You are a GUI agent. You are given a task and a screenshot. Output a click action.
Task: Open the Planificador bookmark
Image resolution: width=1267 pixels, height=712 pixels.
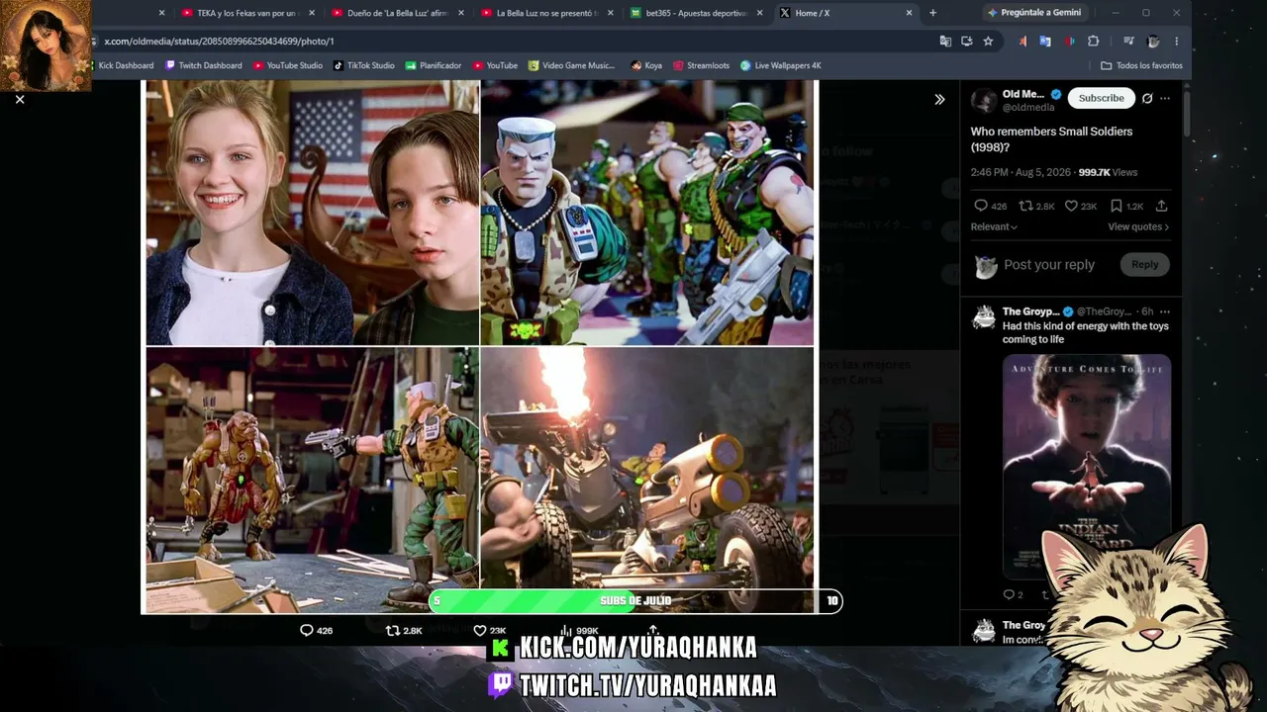pos(434,65)
